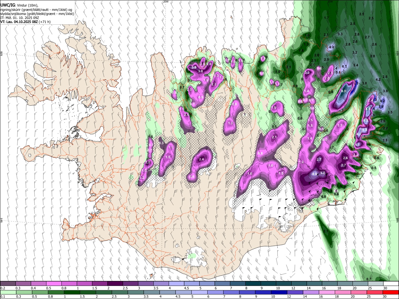Image resolution: width=399 pixels, height=299 pixels.
Task: Click the '0.4' label on the upper legend
Action: [x=33, y=288]
